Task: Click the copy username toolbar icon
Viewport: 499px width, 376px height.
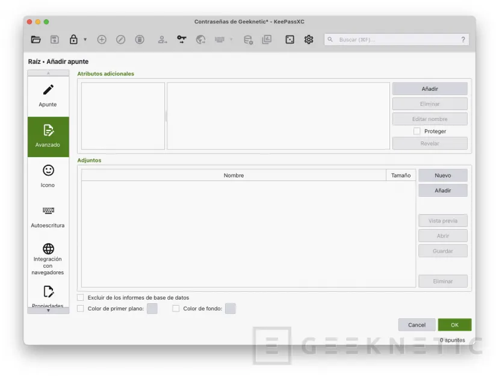Action: (x=161, y=40)
